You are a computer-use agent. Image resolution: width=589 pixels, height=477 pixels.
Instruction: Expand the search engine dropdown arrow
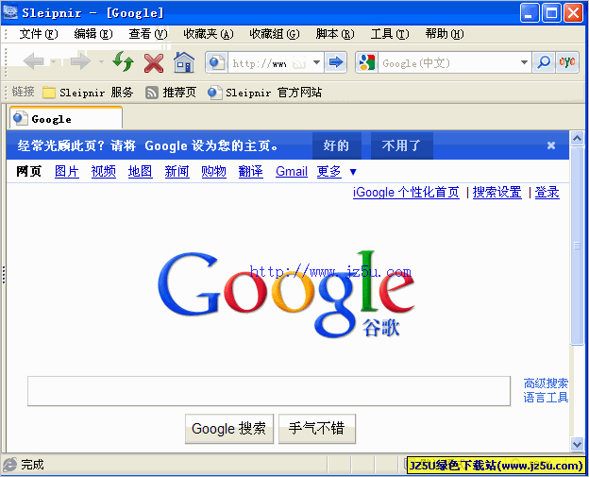click(524, 62)
